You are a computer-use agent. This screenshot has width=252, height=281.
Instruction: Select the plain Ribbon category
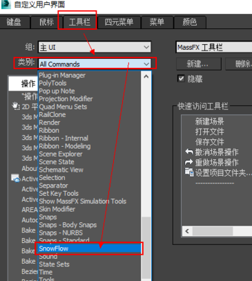coord(49,130)
